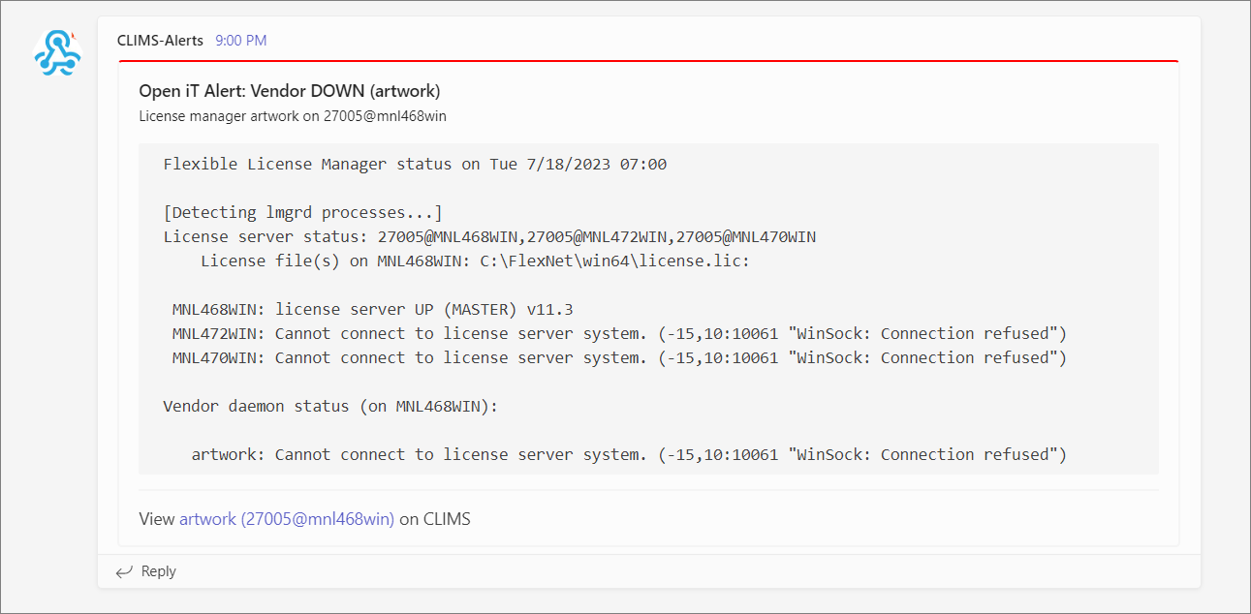Click the CLIMS-Alerts sender name
The image size is (1251, 614).
(x=160, y=41)
